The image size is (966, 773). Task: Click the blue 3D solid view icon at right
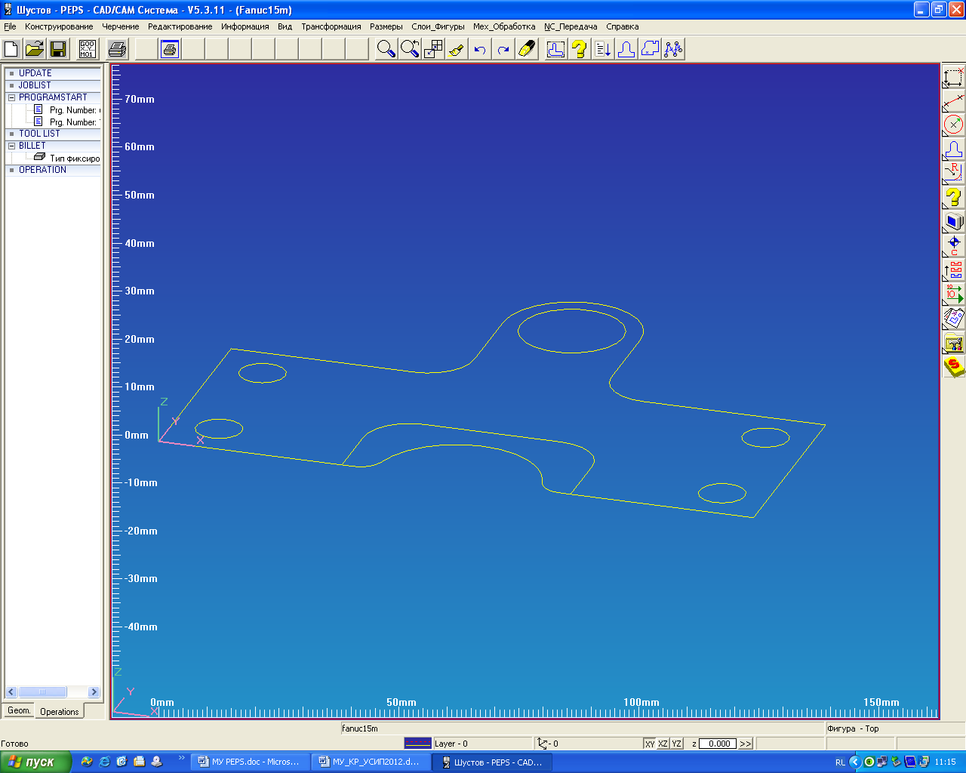(x=954, y=221)
